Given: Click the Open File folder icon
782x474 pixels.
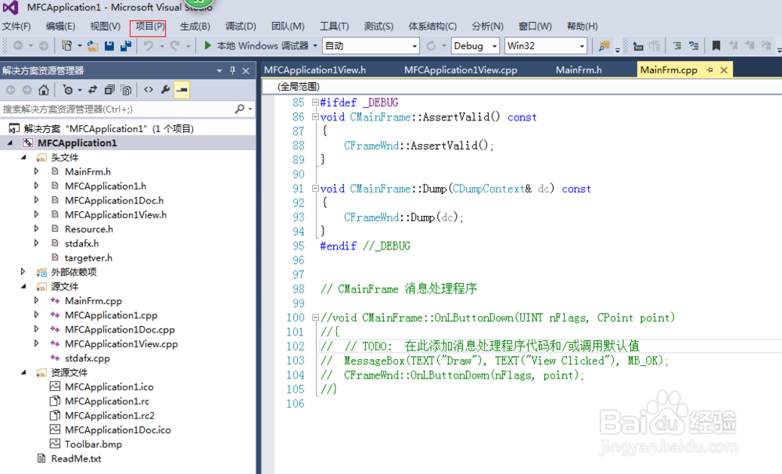Looking at the screenshot, I should click(93, 46).
